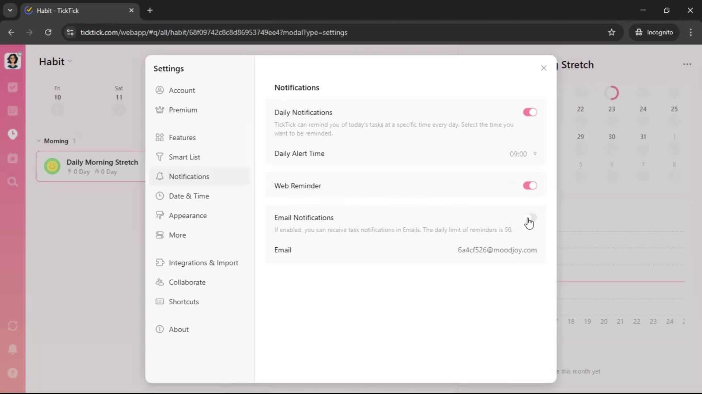702x394 pixels.
Task: Open the Calendar view in the sidebar
Action: pyautogui.click(x=13, y=111)
